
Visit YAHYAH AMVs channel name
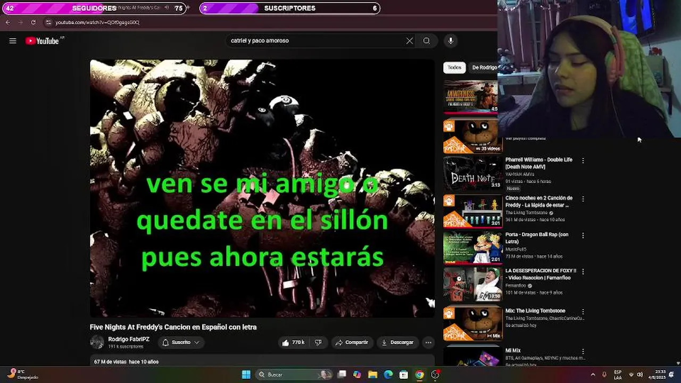coord(520,174)
